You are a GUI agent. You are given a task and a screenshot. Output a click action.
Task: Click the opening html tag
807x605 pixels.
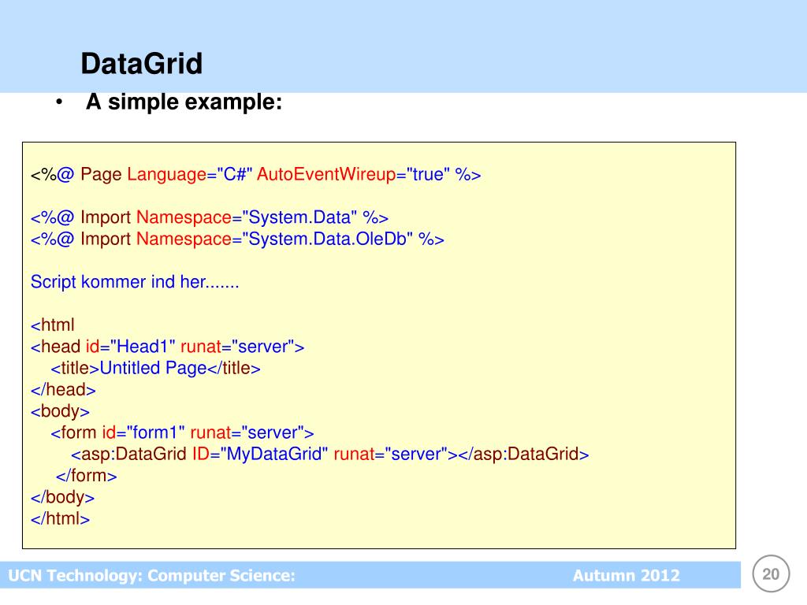(x=53, y=325)
